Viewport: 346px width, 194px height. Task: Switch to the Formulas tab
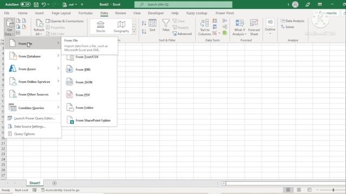coord(85,13)
